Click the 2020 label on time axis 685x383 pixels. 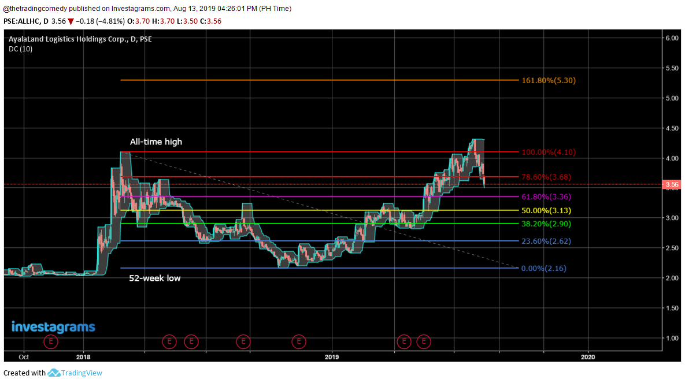click(587, 357)
